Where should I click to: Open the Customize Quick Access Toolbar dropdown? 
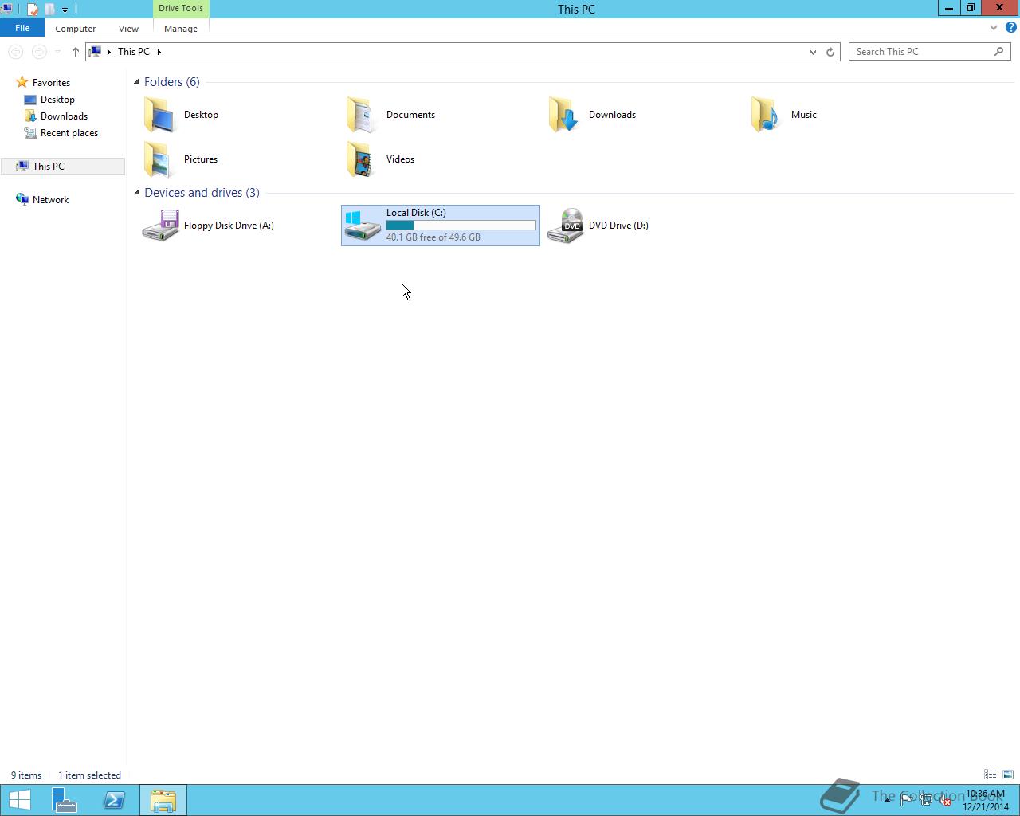[x=65, y=9]
